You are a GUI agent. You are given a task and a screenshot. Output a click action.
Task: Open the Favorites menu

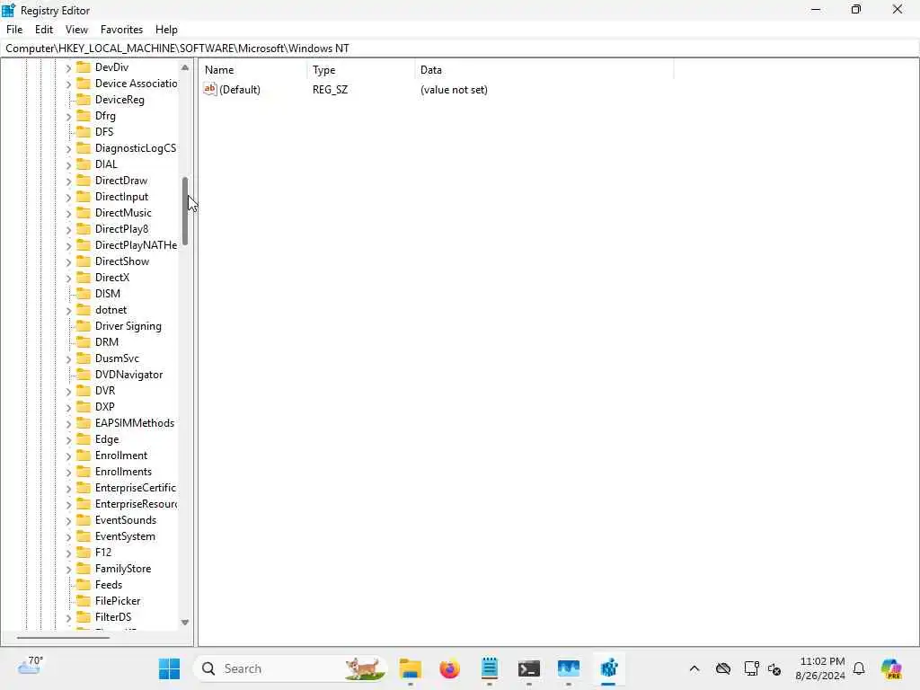(x=121, y=30)
